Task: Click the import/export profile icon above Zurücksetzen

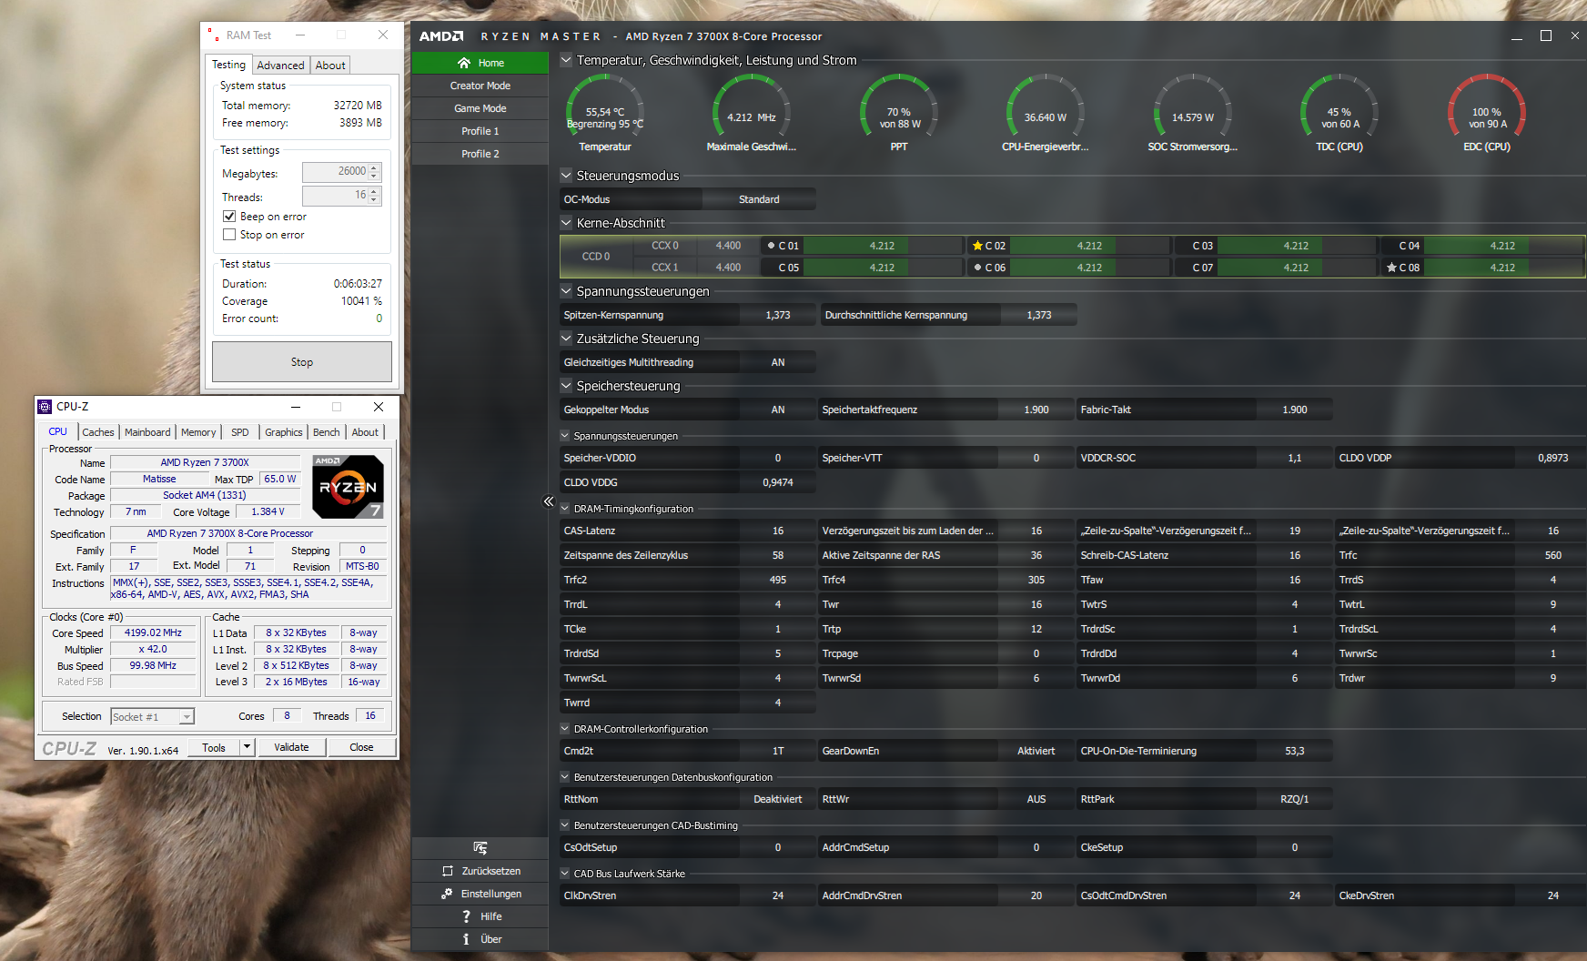Action: 480,848
